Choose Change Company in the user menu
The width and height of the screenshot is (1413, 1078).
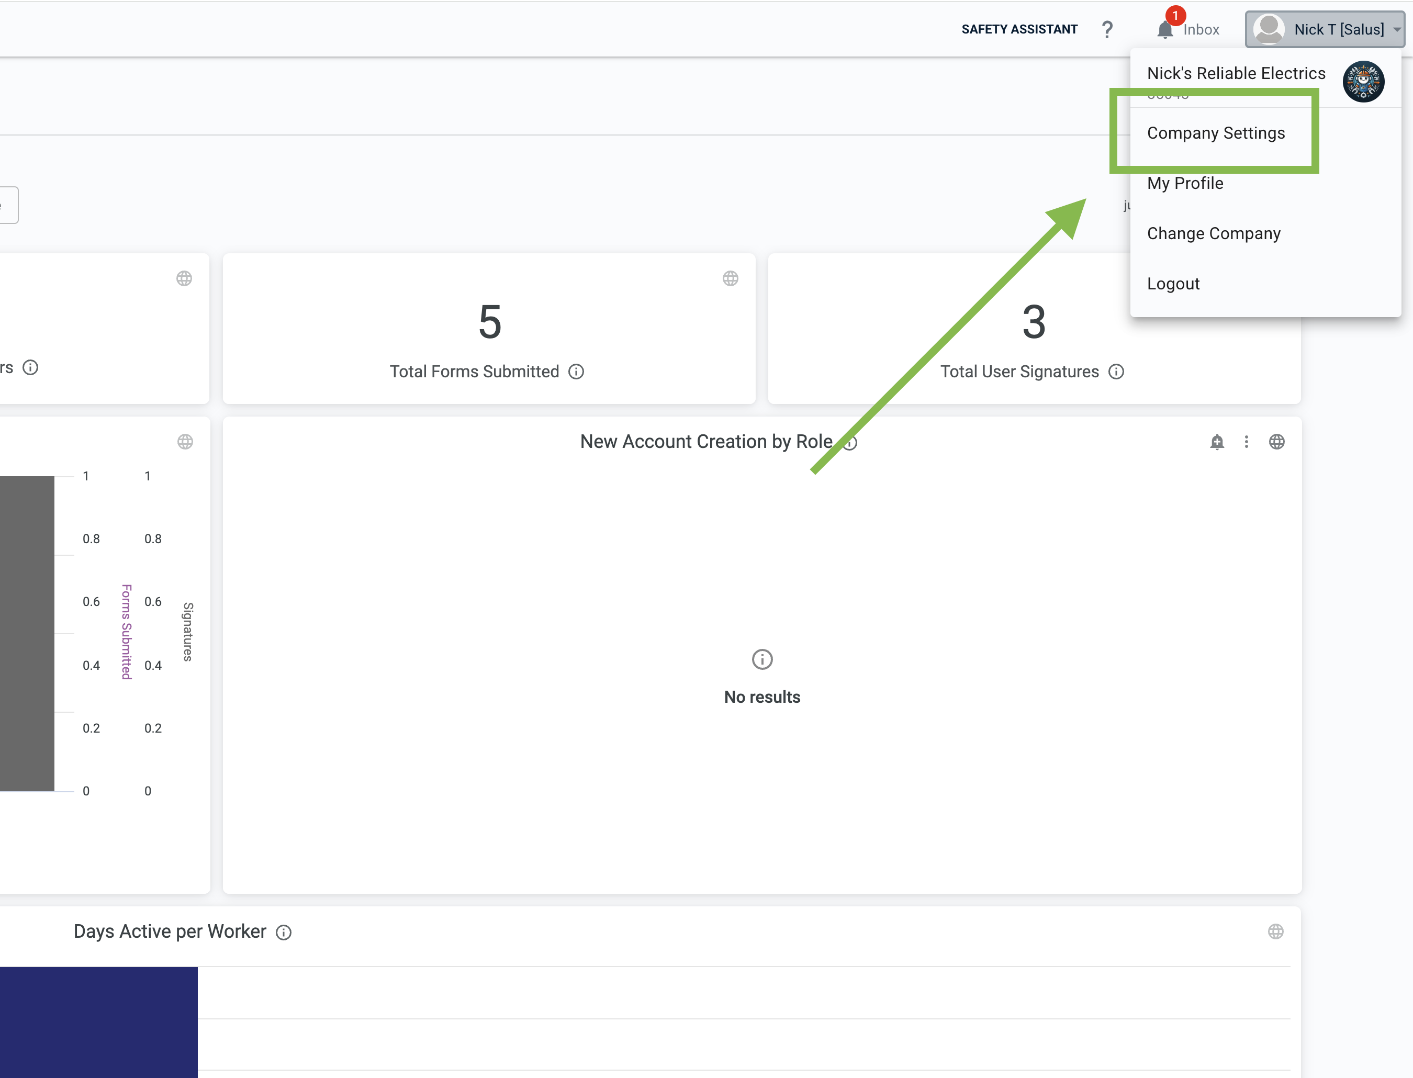pos(1214,233)
